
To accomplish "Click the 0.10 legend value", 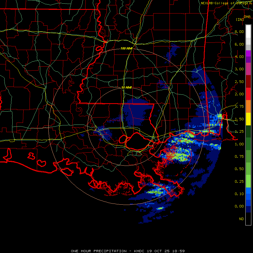I will coord(239,194).
